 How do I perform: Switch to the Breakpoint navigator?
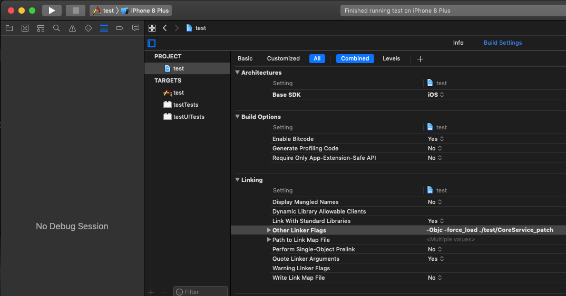(120, 28)
